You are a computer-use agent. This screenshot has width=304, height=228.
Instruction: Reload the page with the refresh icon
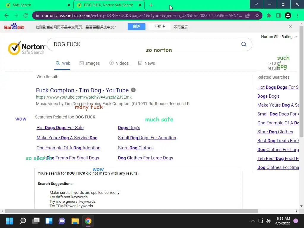[26, 15]
